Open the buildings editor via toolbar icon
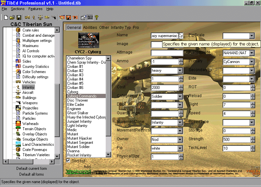261x187 pixels. (47, 18)
